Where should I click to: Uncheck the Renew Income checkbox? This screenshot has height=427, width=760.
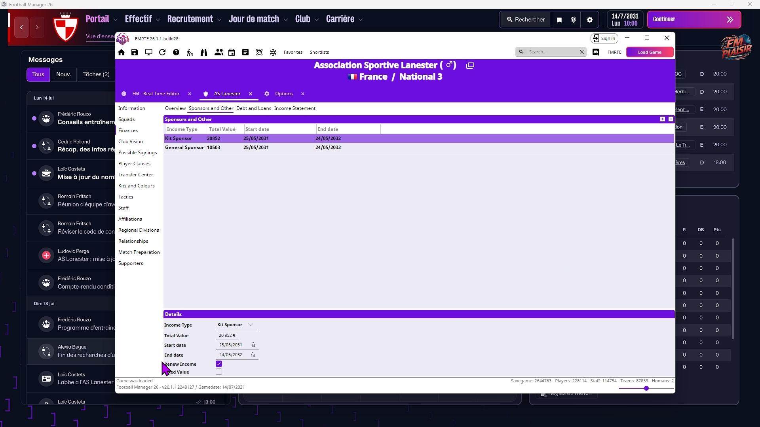[x=219, y=364]
